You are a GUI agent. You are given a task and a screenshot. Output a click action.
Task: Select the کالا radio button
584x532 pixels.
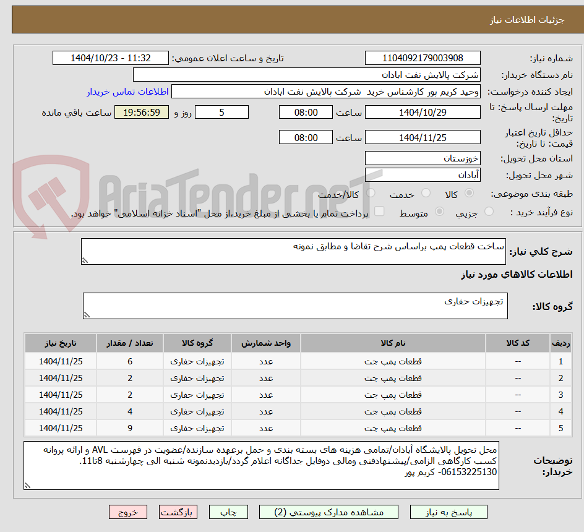click(468, 193)
